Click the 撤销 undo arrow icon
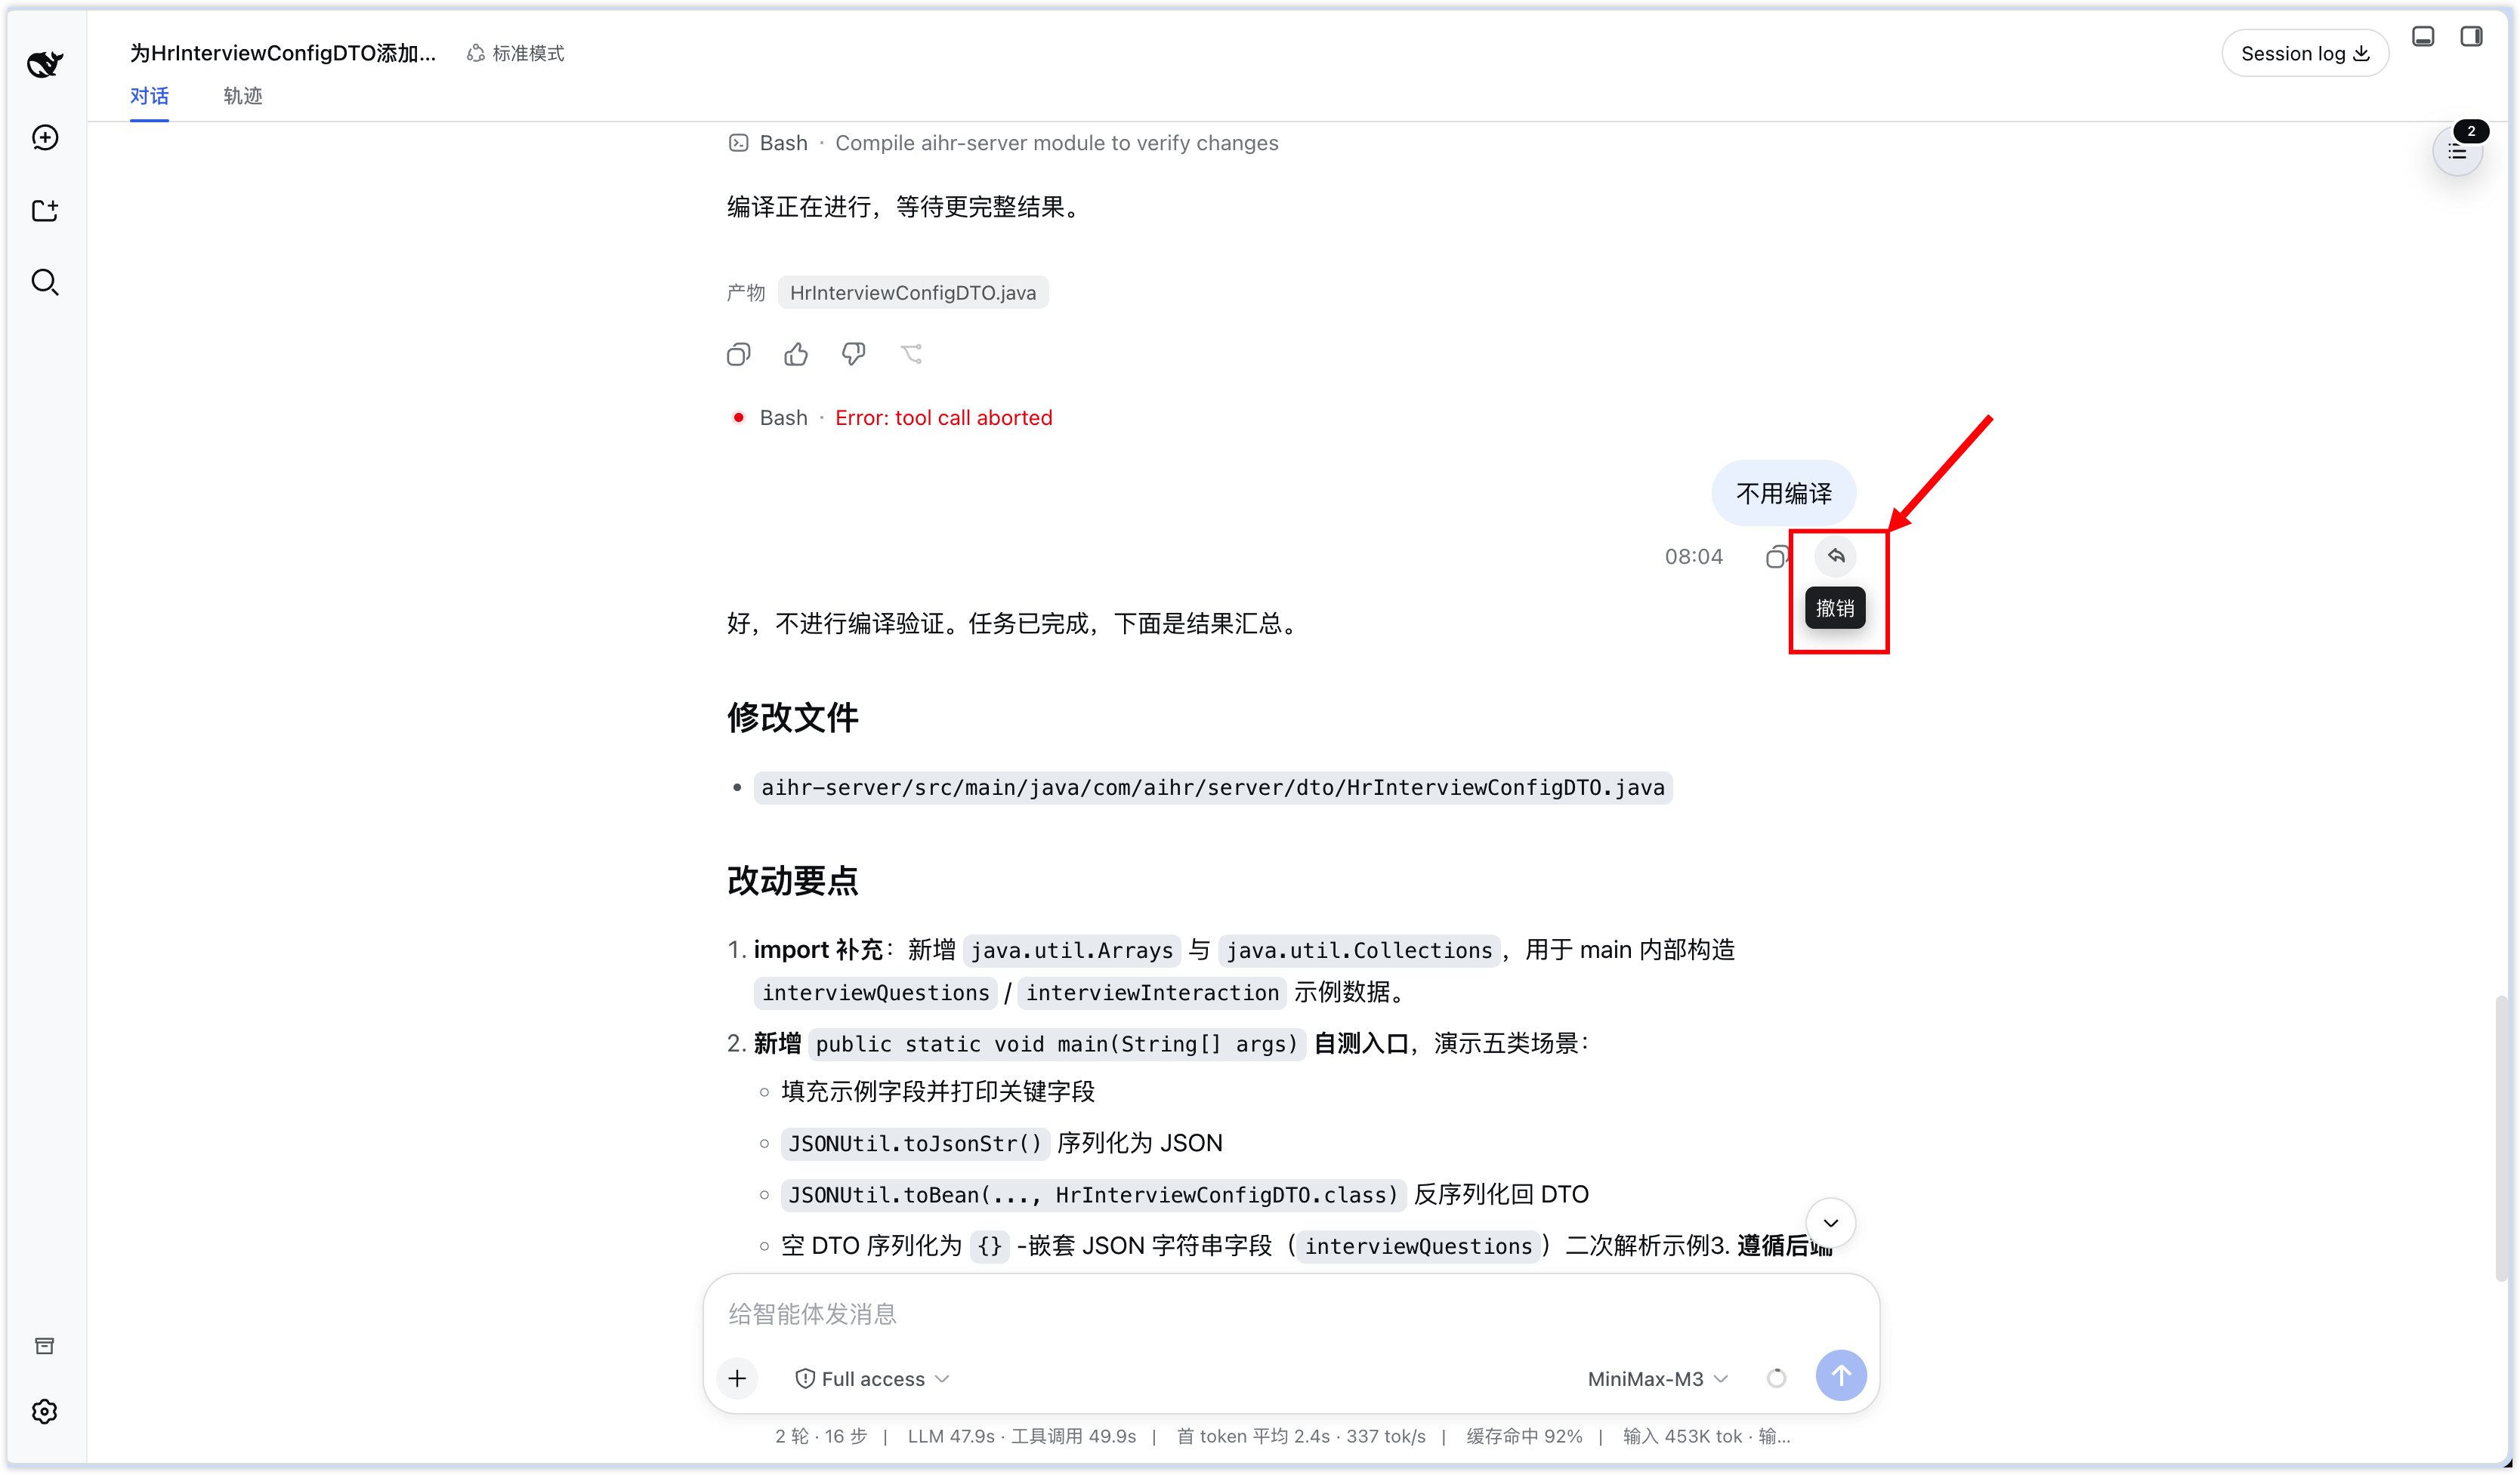Image resolution: width=2520 pixels, height=1475 pixels. (1836, 556)
